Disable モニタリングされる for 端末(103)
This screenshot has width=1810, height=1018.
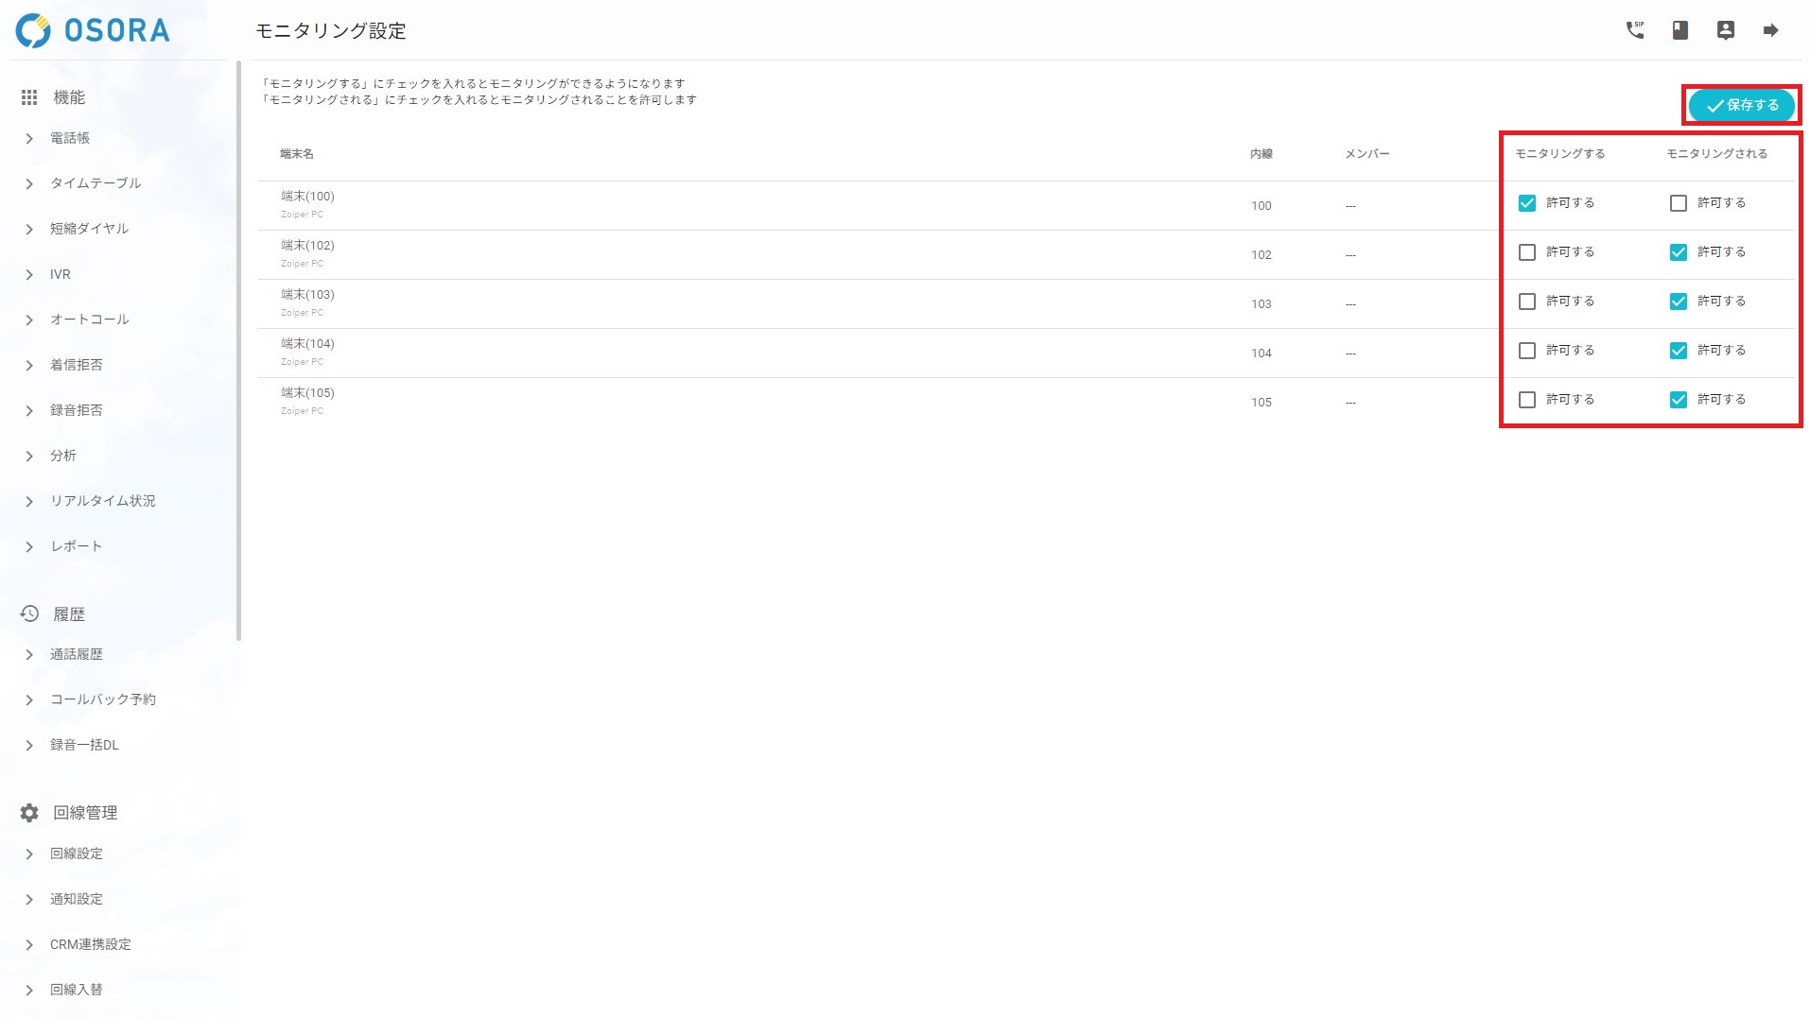(x=1678, y=302)
